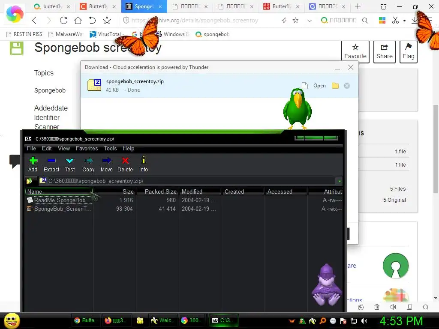Viewport: 439px width, 329px height.
Task: Switch to Chrome Butte... taskbar item
Action: [86, 320]
